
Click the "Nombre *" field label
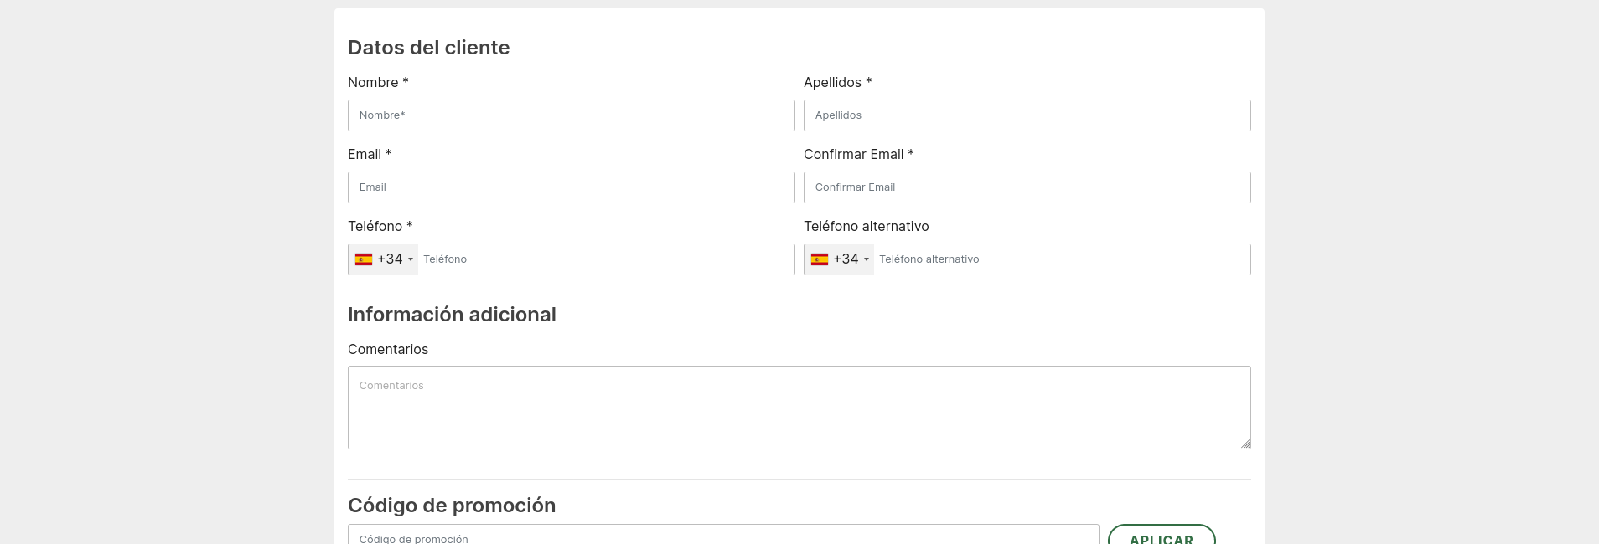pyautogui.click(x=378, y=82)
